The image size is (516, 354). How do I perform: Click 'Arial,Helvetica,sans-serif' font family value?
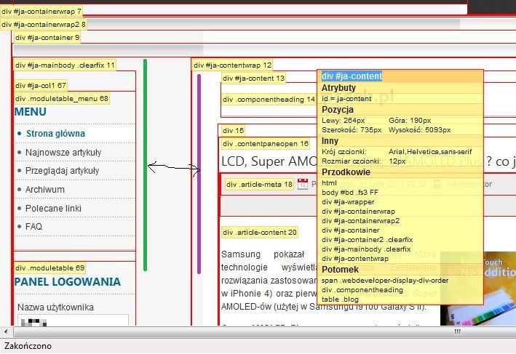point(430,151)
